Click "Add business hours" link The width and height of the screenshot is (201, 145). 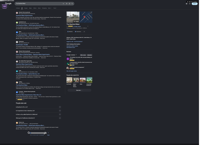[71, 47]
